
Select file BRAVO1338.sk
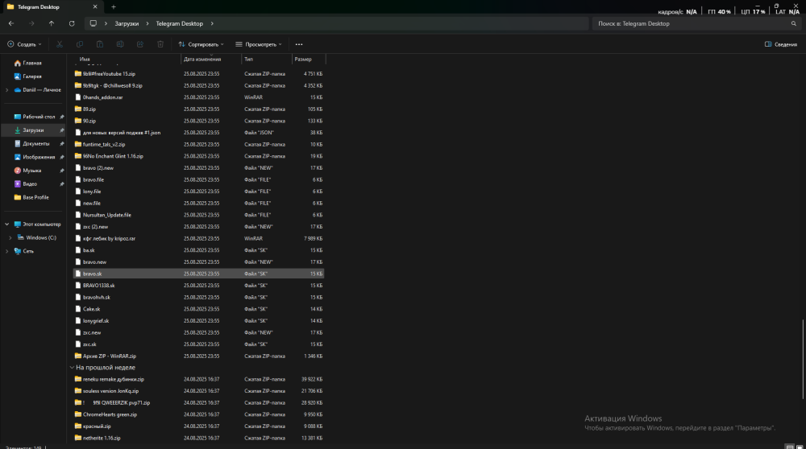tap(98, 286)
